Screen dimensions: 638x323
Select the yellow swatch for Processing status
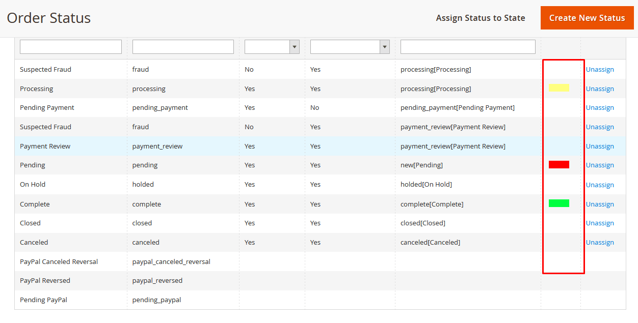559,87
